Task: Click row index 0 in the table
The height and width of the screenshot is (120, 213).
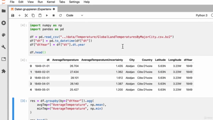Action: click(31, 66)
